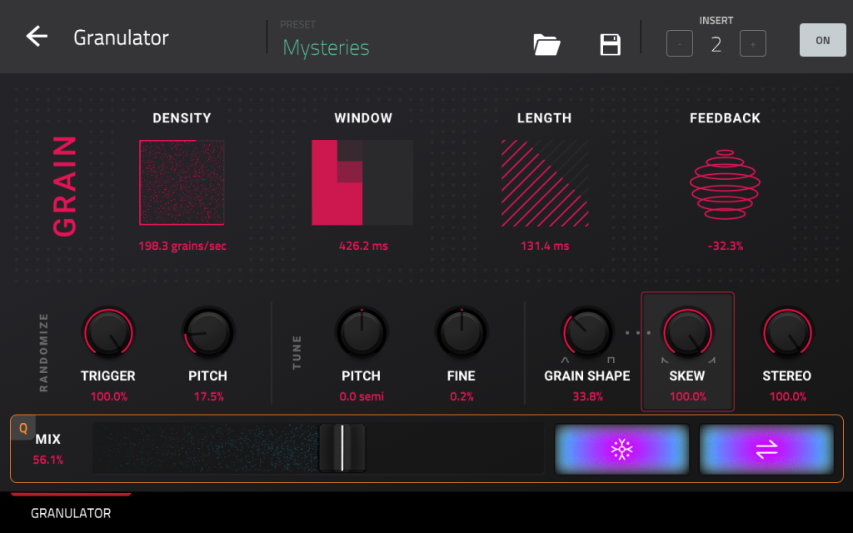Click the Stereo knob
This screenshot has height=533, width=853.
click(787, 333)
